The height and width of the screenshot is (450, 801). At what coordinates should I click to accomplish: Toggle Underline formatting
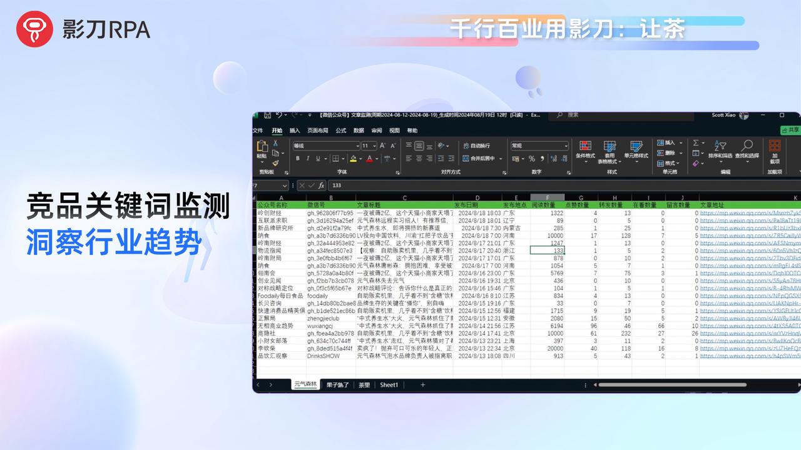point(318,158)
